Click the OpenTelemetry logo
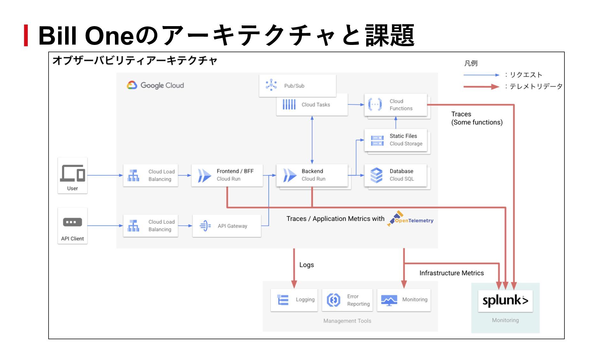The width and height of the screenshot is (613, 344). 410,219
